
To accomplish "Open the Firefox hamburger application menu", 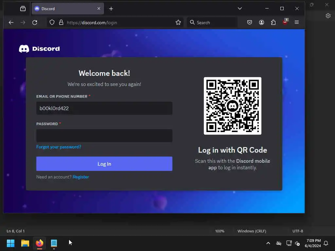I will (x=297, y=22).
